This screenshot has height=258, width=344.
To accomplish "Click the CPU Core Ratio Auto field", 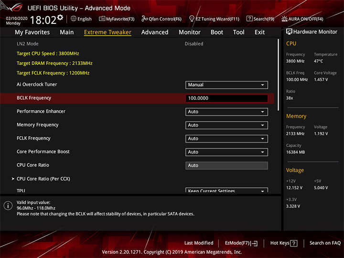I will pyautogui.click(x=226, y=165).
